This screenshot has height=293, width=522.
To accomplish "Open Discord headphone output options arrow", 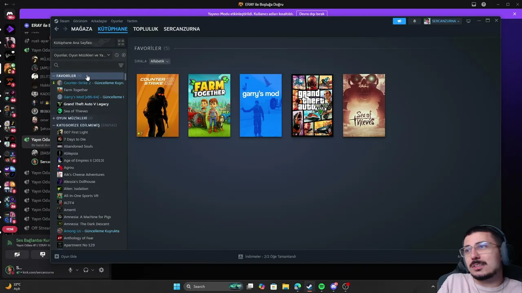I will click(93, 270).
